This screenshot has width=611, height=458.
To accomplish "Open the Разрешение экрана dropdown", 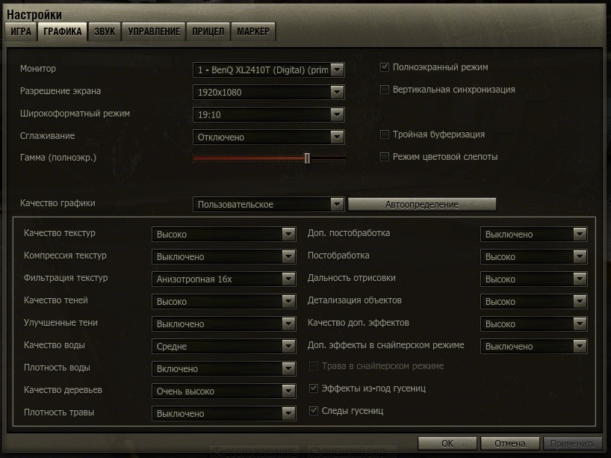I will [337, 92].
